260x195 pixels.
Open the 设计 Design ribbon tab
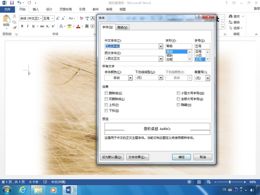click(49, 9)
